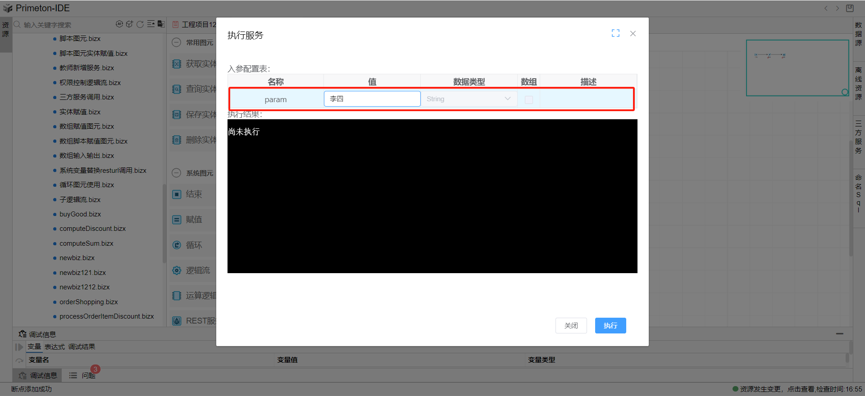Open computeSum.bizx in the resource tree
The height and width of the screenshot is (396, 865).
click(x=86, y=243)
